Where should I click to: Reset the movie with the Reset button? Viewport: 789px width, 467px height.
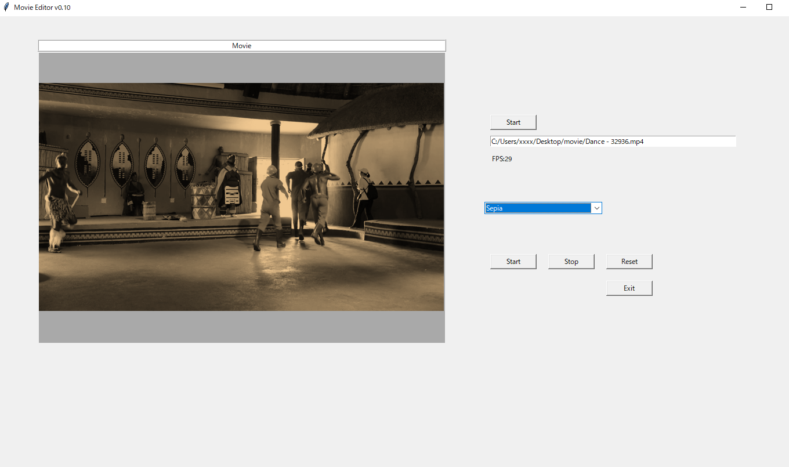[x=629, y=261]
